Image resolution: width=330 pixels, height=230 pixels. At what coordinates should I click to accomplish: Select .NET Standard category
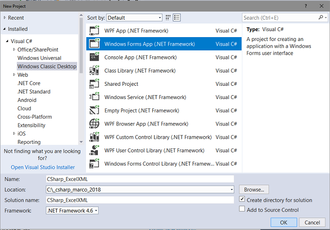click(34, 92)
